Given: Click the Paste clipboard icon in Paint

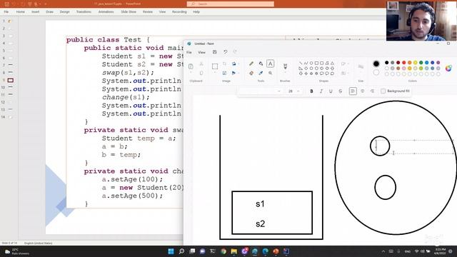Looking at the screenshot, I should tap(191, 66).
